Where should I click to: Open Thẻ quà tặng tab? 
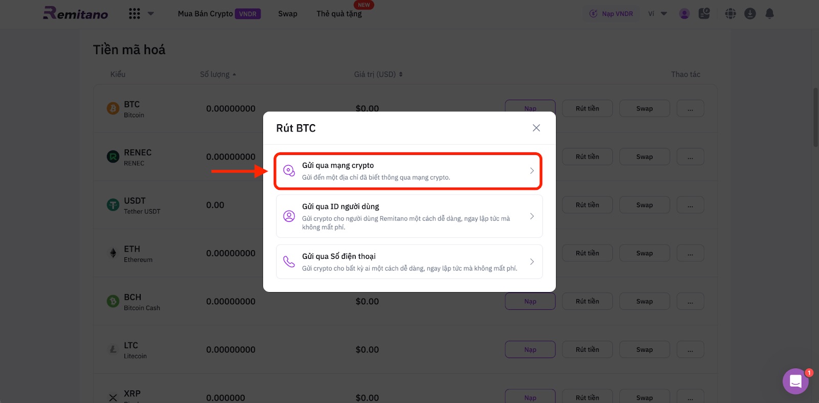pos(339,14)
